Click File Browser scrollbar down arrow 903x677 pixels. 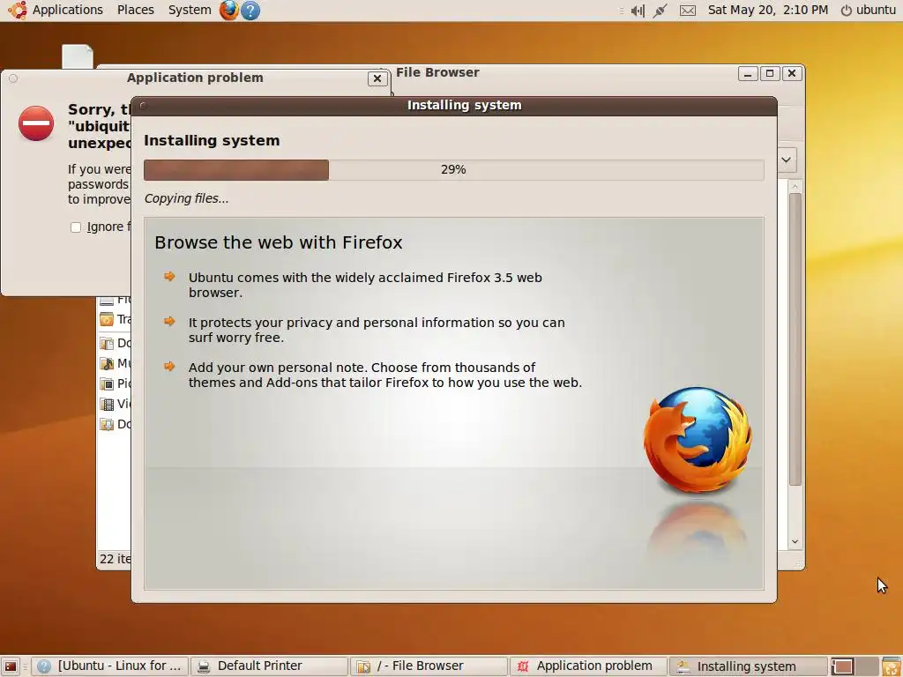click(795, 542)
